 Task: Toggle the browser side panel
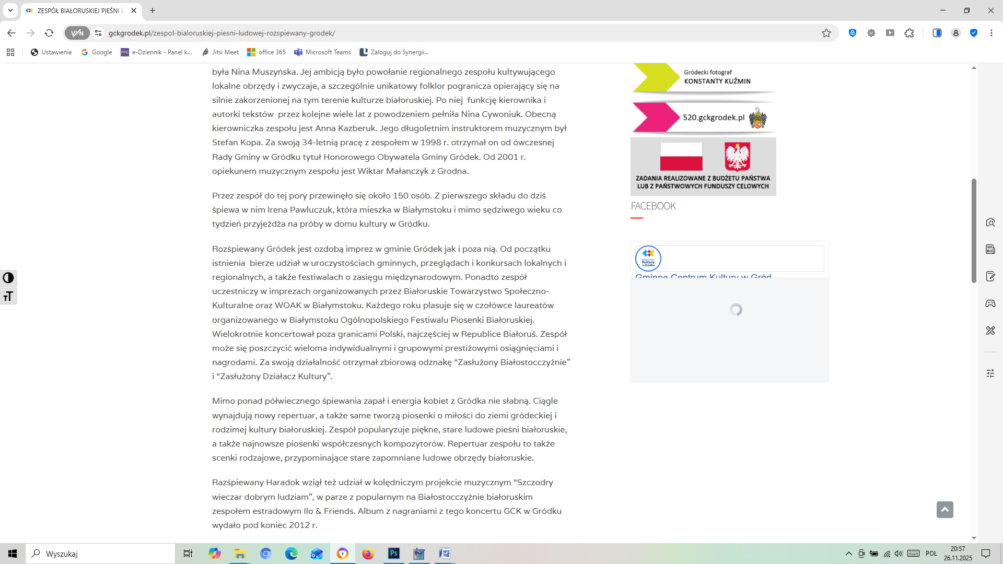(x=937, y=33)
